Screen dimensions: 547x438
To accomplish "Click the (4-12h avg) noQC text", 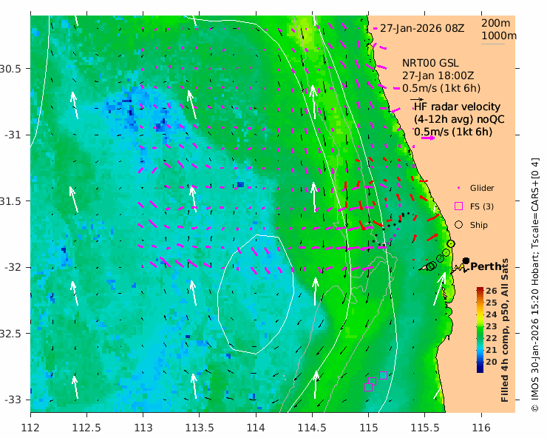I will 459,119.
